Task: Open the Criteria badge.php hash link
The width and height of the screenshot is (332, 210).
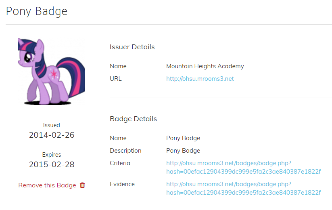Action: [x=243, y=168]
